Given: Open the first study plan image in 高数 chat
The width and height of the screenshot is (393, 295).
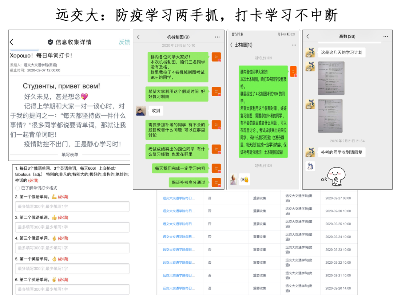Looking at the screenshot, I should click(331, 78).
